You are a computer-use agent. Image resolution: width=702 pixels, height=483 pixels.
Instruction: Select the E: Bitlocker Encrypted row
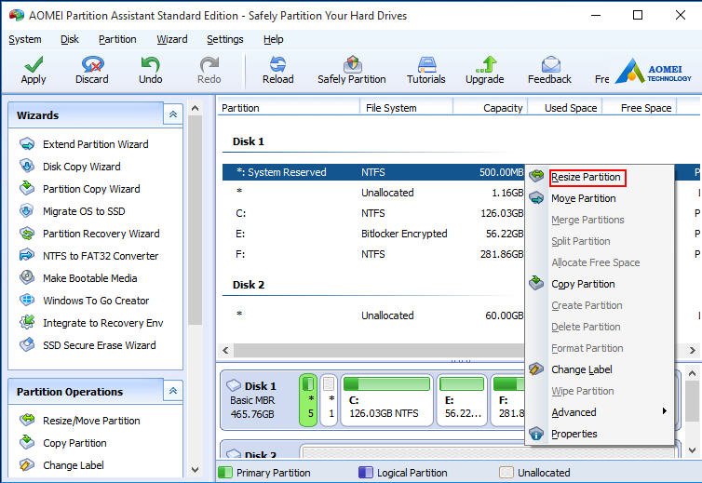(x=373, y=234)
